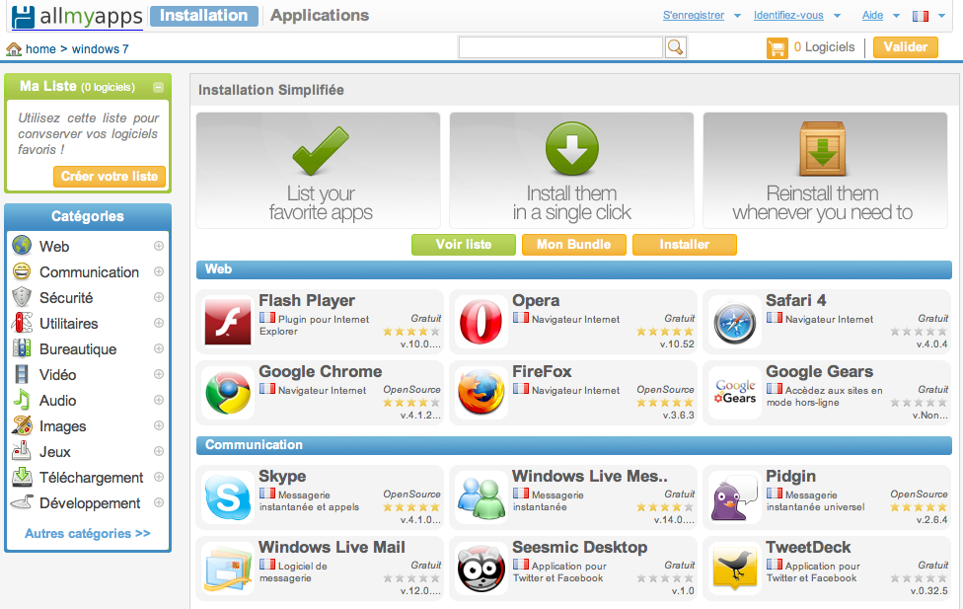Click the Voir liste button

point(464,245)
